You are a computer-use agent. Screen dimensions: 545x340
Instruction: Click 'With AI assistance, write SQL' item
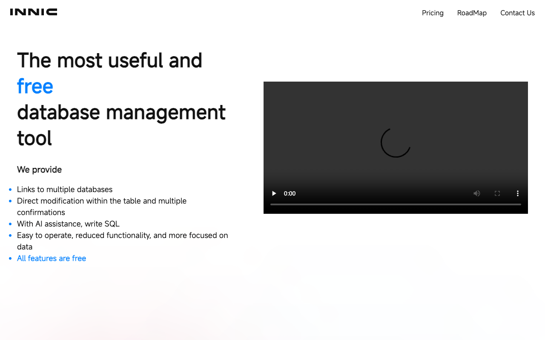click(x=68, y=224)
